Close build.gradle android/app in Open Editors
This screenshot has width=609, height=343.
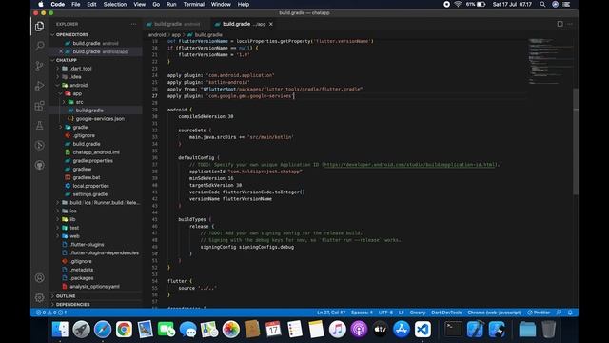click(x=61, y=51)
